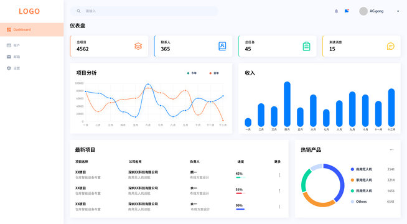Click the light blue segment of the donut chart
The width and height of the screenshot is (407, 224).
tap(317, 167)
